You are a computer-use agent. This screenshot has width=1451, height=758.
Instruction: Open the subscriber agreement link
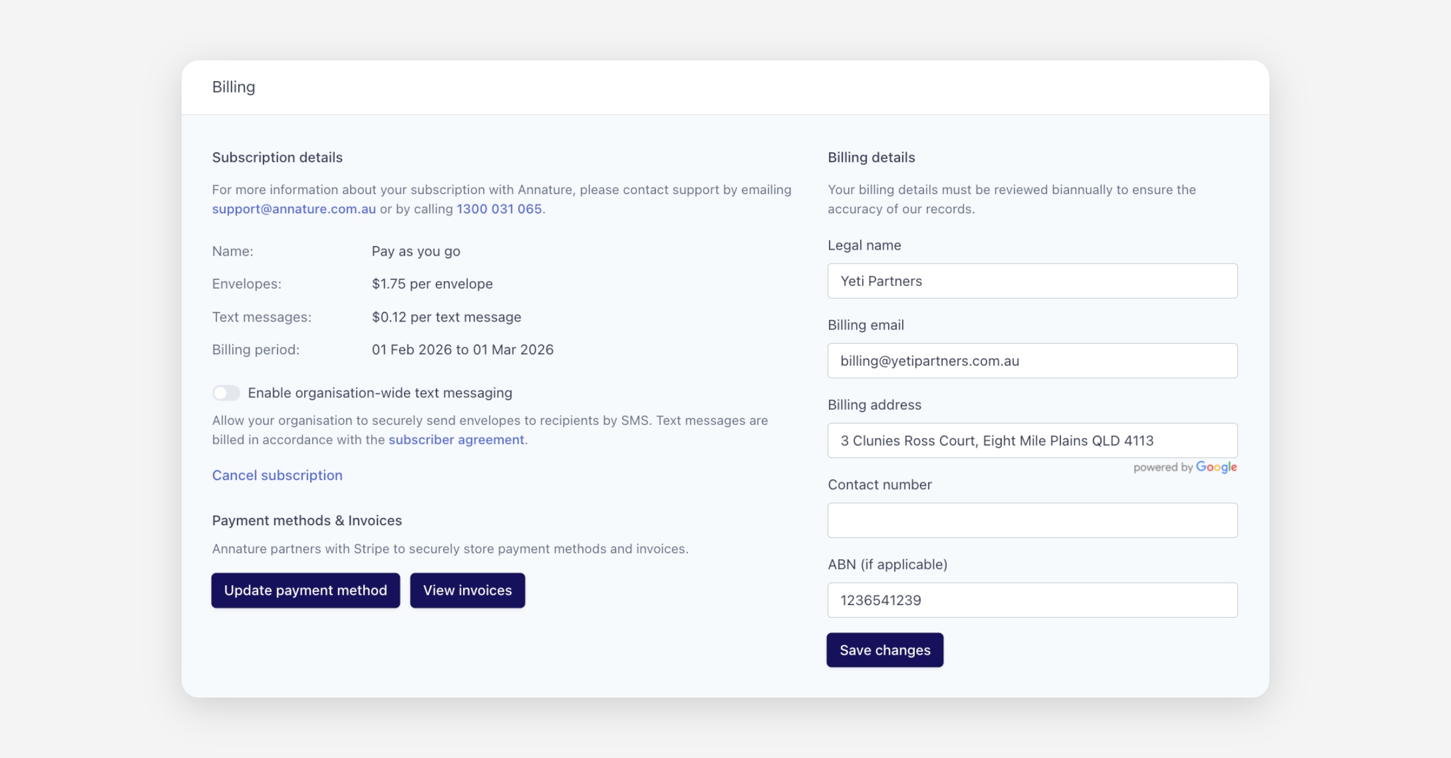[x=456, y=440]
